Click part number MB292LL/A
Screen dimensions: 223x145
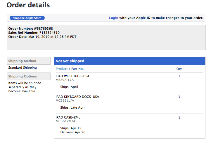[65, 80]
